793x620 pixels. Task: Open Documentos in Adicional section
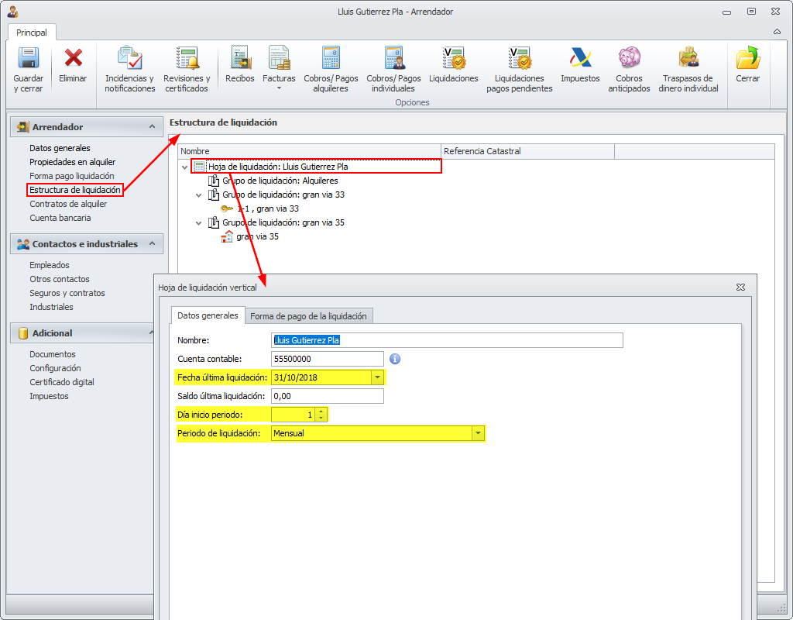(x=53, y=354)
